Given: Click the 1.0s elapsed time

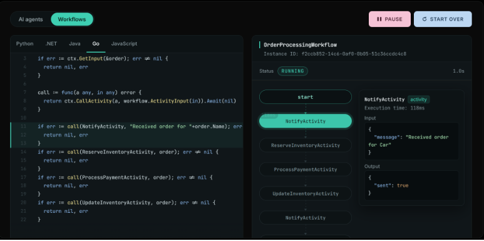Looking at the screenshot, I should pos(458,71).
